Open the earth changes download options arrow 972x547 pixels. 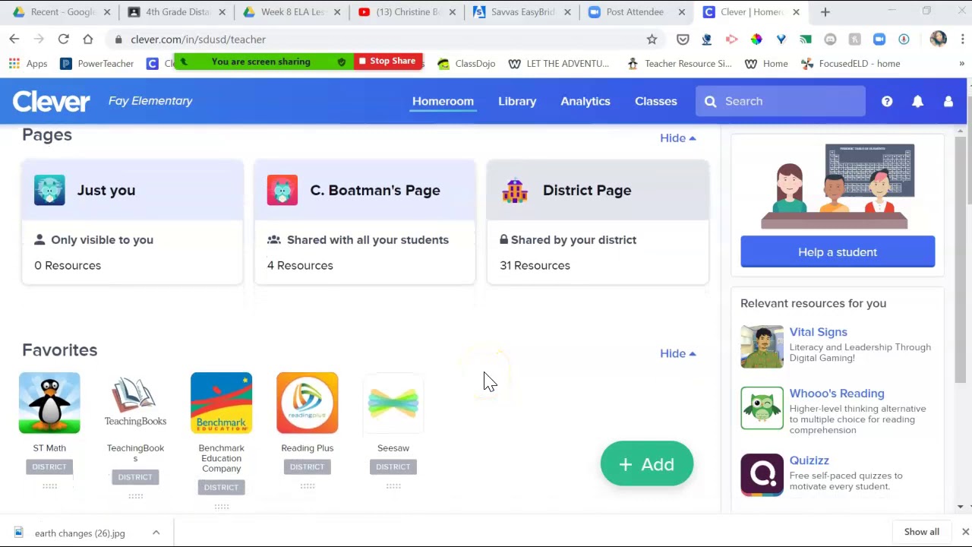pyautogui.click(x=156, y=533)
